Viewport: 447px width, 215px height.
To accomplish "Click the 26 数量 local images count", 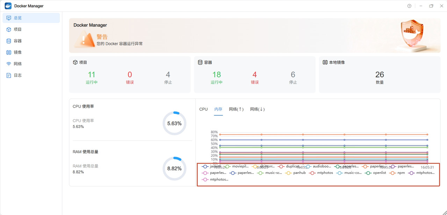I will 380,77.
